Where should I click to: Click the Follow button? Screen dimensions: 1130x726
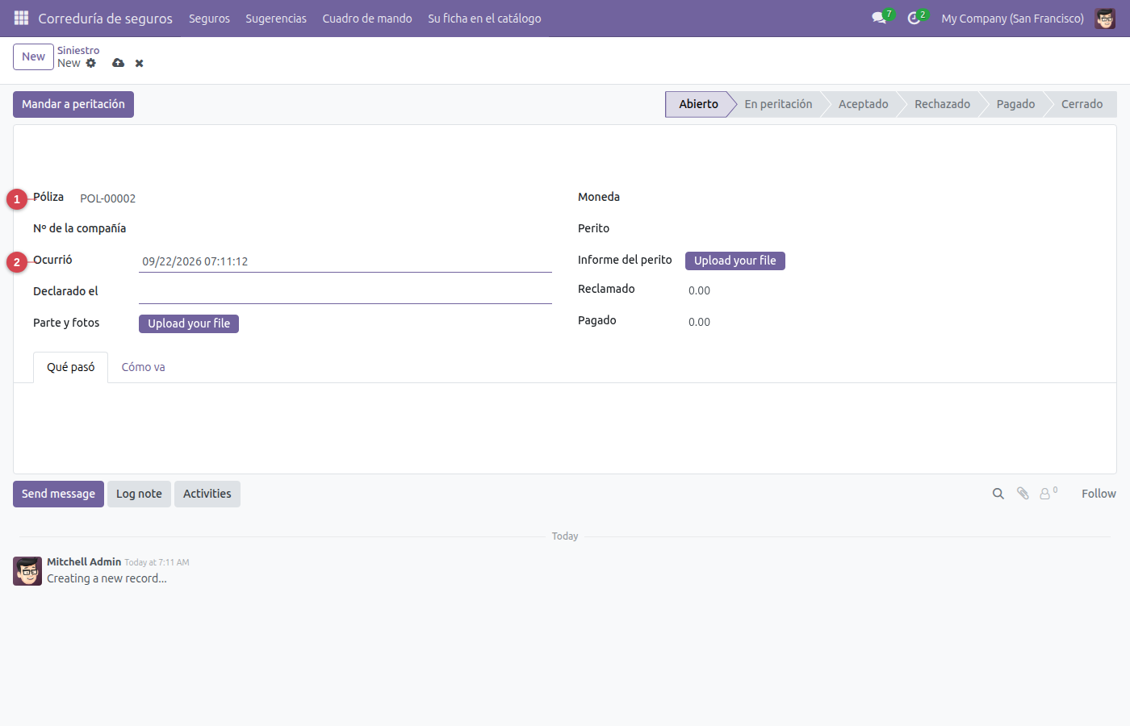[1099, 494]
